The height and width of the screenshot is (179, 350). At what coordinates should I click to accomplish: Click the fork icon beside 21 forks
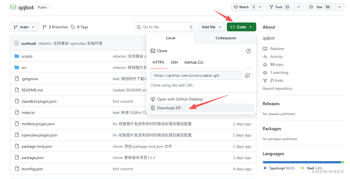[265, 80]
